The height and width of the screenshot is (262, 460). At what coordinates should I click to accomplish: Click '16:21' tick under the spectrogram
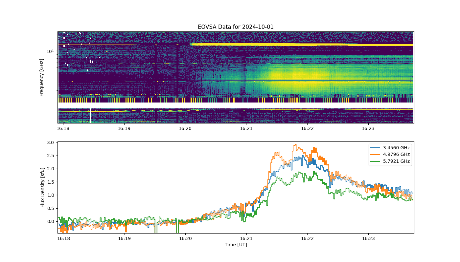[246, 129]
